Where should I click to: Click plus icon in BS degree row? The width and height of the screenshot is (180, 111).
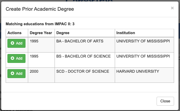point(12,58)
